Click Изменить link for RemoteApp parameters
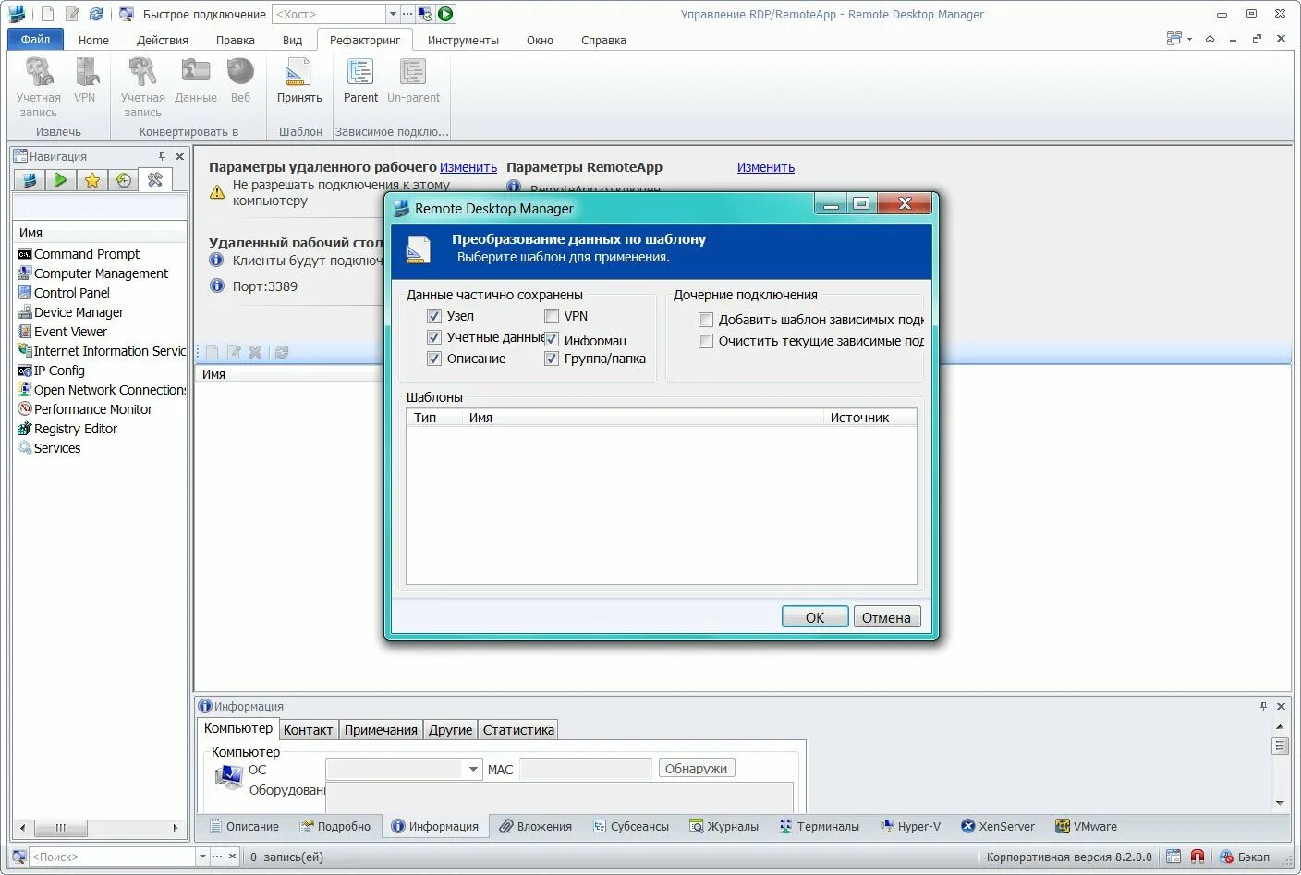Image resolution: width=1301 pixels, height=875 pixels. [x=766, y=167]
